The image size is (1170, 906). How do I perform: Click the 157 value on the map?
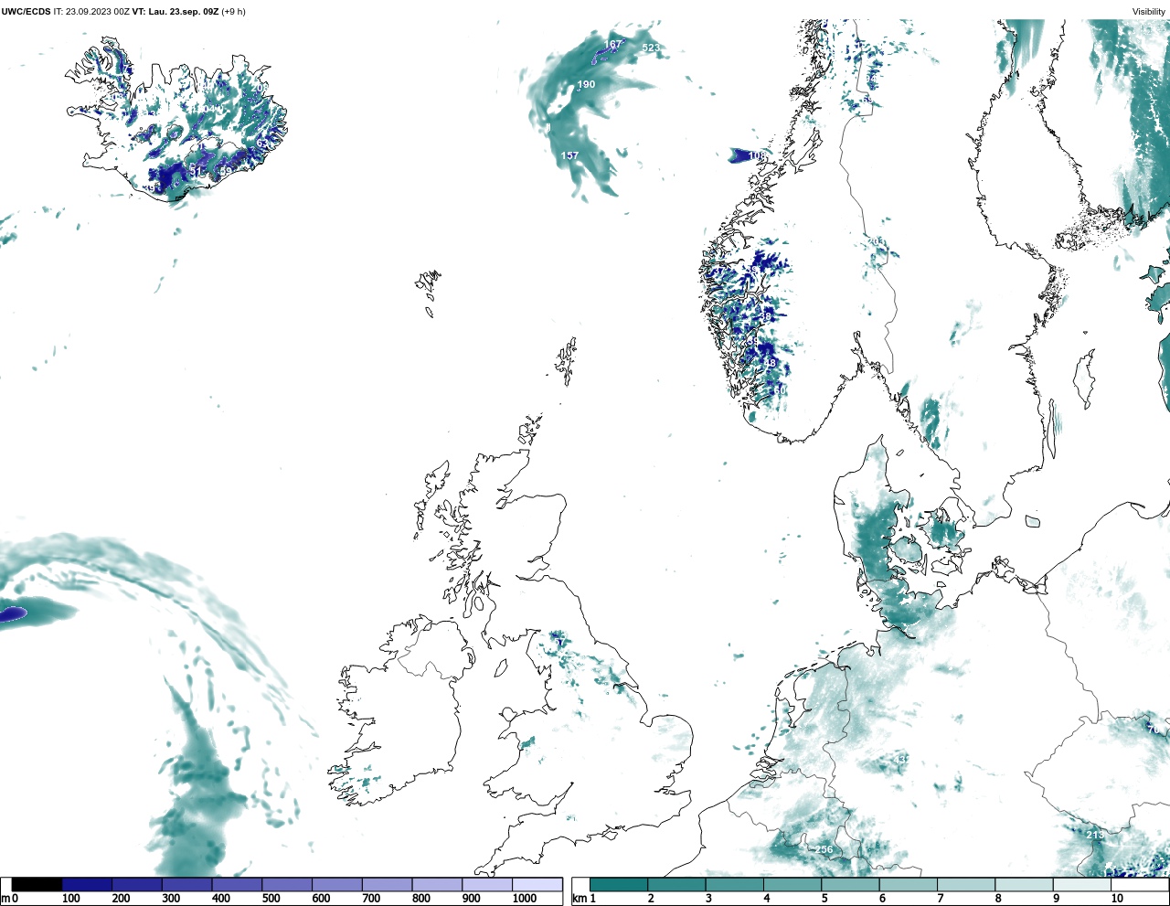569,155
